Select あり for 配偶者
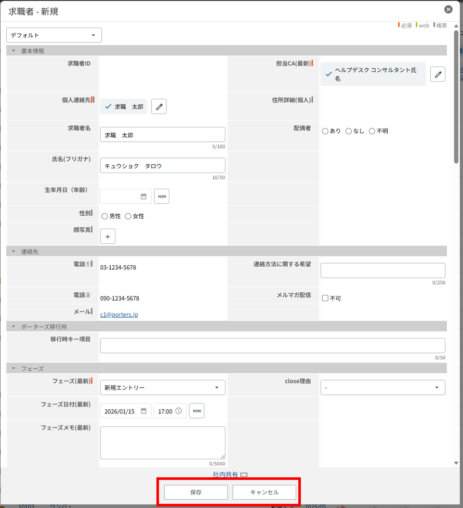The height and width of the screenshot is (508, 463). [325, 131]
